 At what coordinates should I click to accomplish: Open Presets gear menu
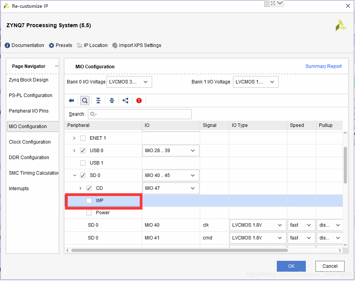[x=51, y=45]
